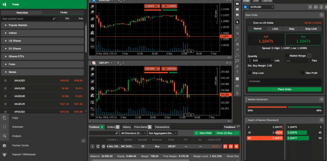The image size is (327, 161).
Task: Share EURUSD chart via Facebook icon
Action: point(92,26)
